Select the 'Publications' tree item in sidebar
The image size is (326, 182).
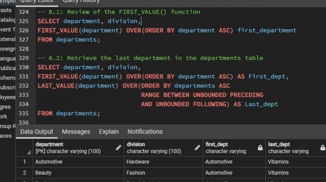pyautogui.click(x=8, y=68)
